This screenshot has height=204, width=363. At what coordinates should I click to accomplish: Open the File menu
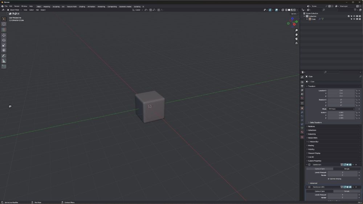6,6
